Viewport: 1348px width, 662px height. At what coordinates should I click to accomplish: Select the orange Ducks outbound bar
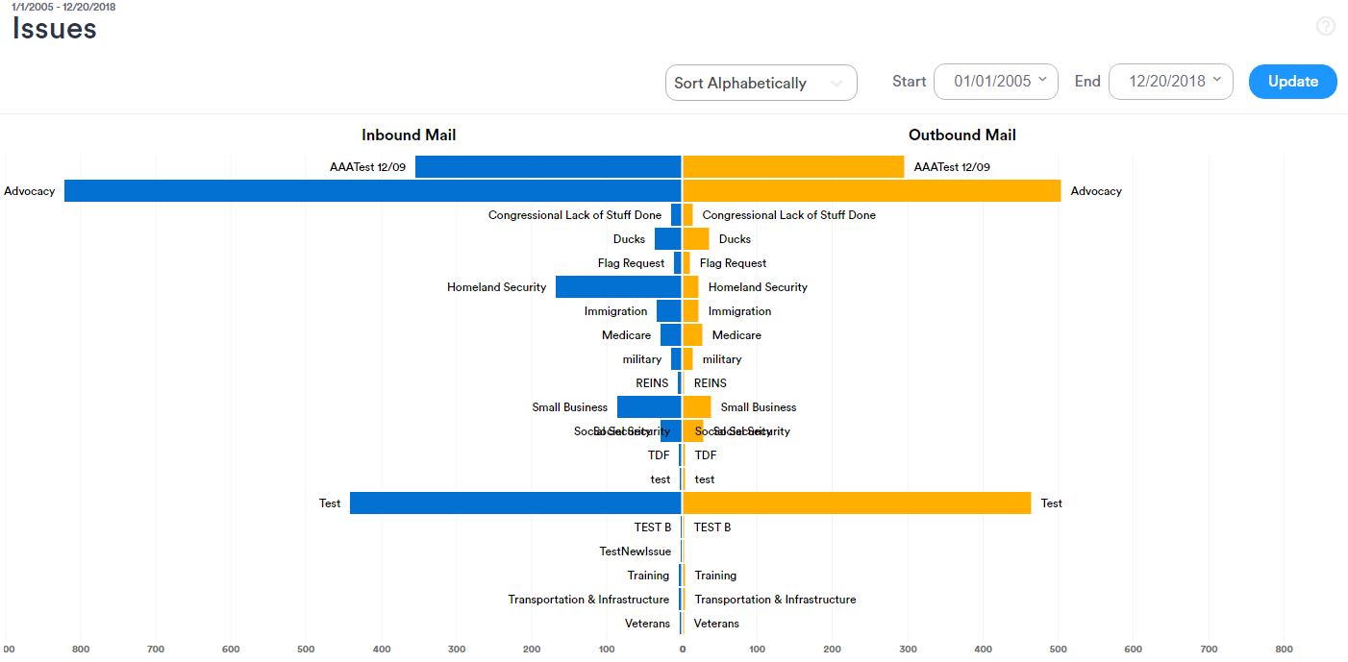(x=696, y=239)
